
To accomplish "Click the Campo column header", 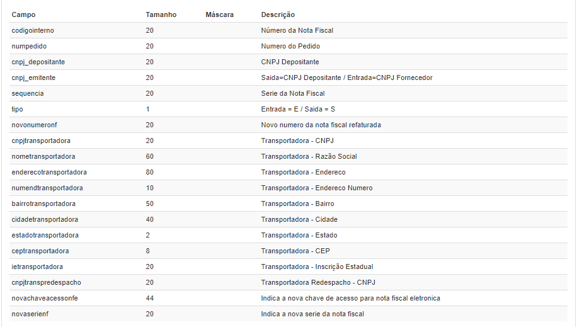I will pos(23,14).
